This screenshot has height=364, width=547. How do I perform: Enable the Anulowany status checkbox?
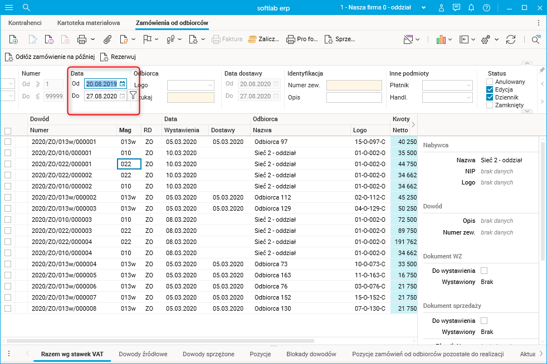point(490,82)
